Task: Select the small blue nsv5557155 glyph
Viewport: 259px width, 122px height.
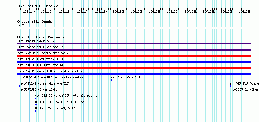Action: click(x=36, y=105)
